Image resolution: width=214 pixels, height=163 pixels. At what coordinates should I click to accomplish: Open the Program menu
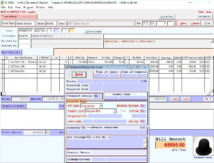[x=28, y=7]
